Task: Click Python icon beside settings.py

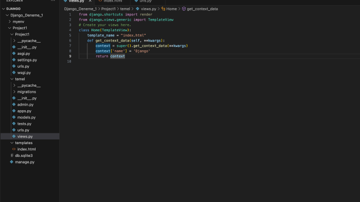Action: 14,59
